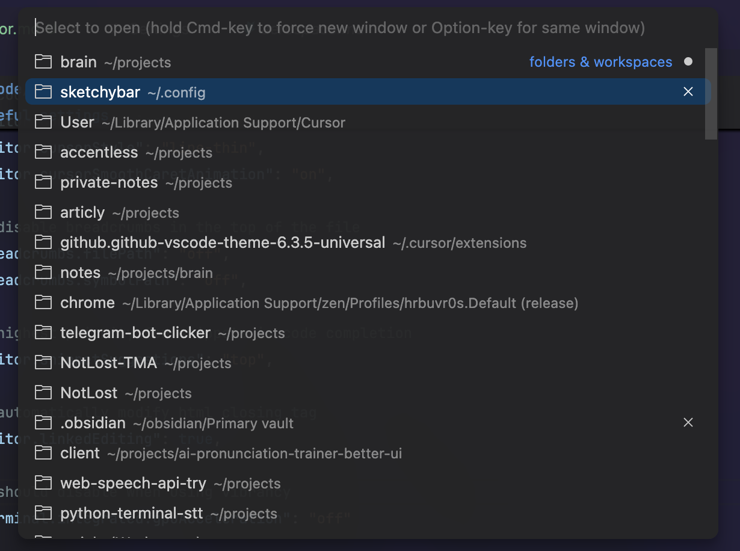
Task: Select the web-speech-api-try project
Action: [134, 483]
